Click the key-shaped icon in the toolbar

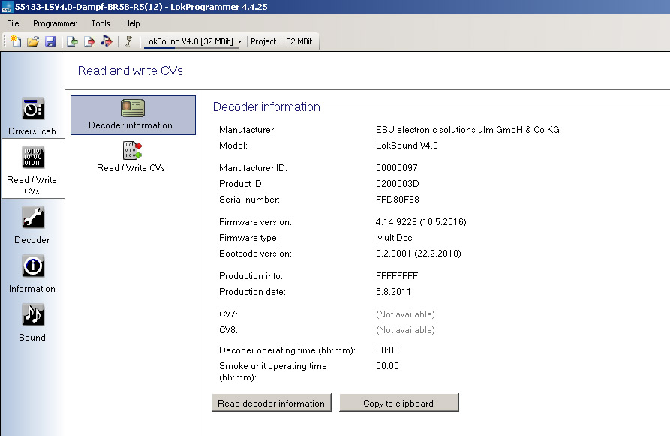coord(129,41)
